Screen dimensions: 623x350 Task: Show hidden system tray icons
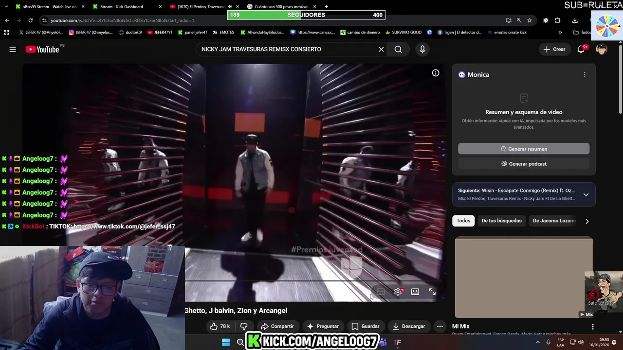(x=538, y=342)
